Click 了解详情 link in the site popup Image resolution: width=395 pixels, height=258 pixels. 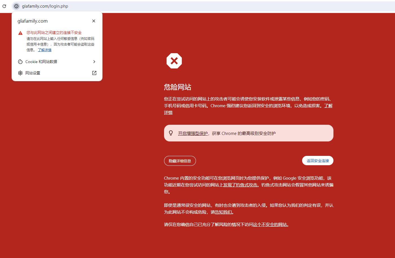coord(45,50)
